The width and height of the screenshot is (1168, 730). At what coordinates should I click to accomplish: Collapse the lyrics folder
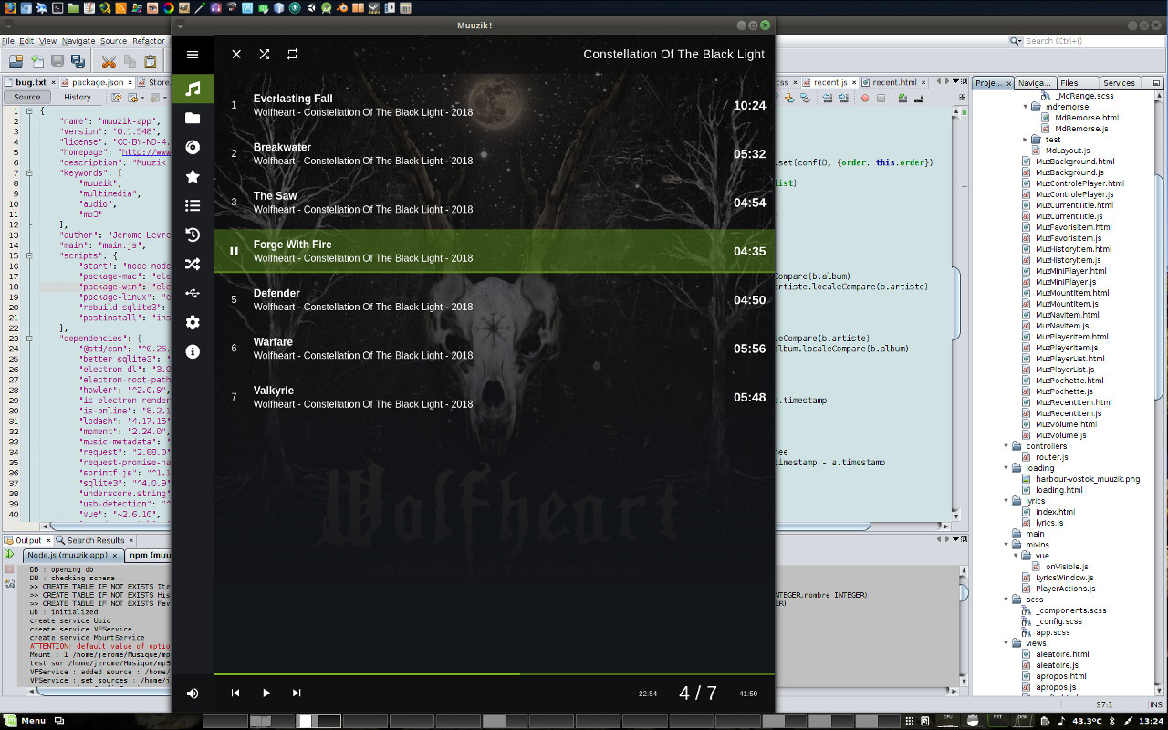point(1006,501)
